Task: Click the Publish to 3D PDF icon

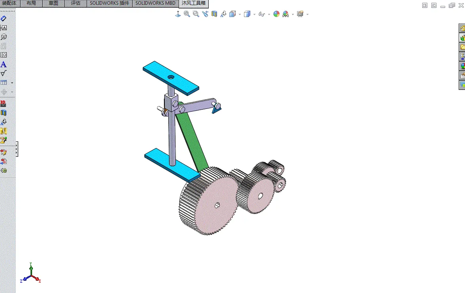Action: pyautogui.click(x=4, y=162)
